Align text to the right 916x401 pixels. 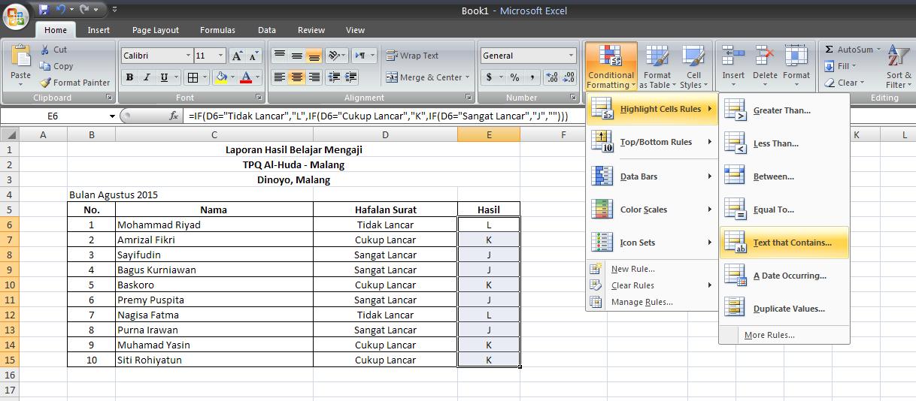tap(314, 77)
